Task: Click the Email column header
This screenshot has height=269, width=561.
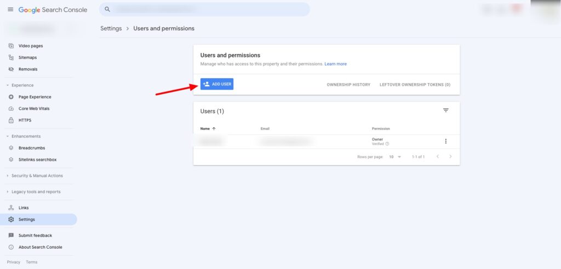Action: click(265, 128)
